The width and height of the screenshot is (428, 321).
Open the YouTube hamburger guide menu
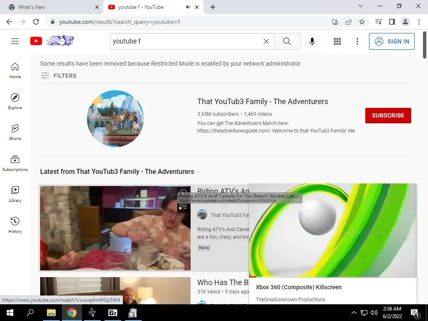(15, 41)
